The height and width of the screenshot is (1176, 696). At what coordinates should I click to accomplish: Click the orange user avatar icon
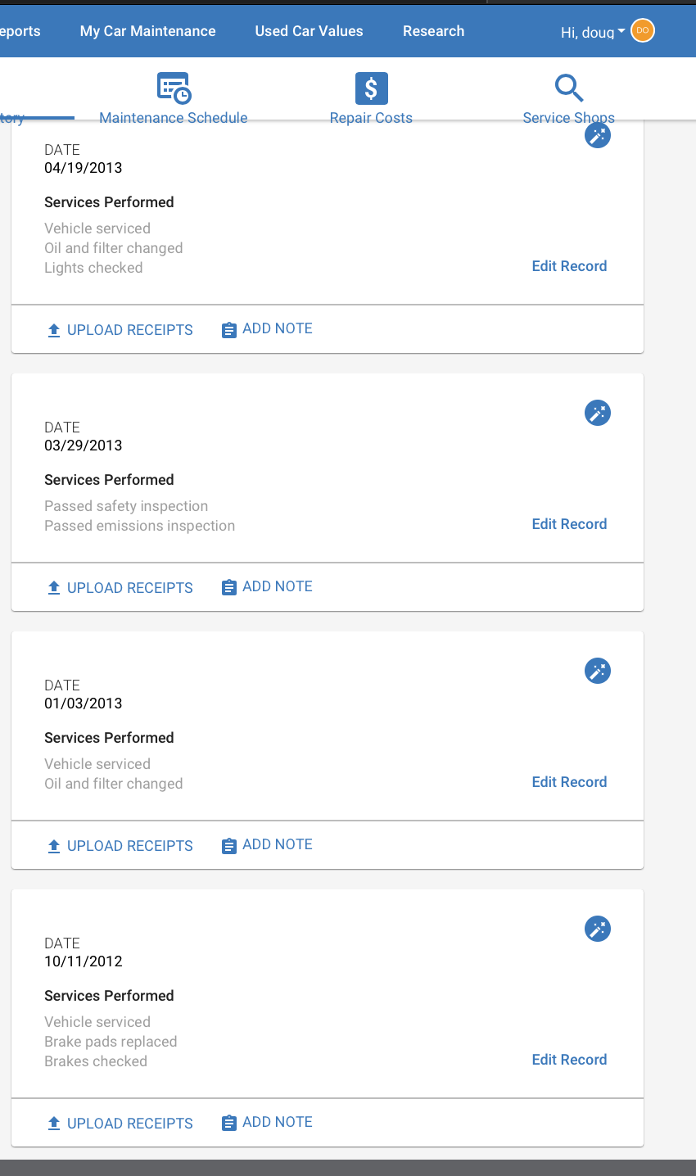(643, 31)
